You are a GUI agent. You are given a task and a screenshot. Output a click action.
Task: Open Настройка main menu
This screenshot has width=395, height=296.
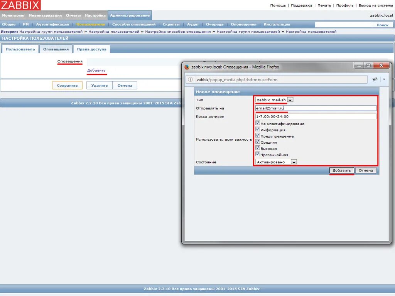pos(95,15)
